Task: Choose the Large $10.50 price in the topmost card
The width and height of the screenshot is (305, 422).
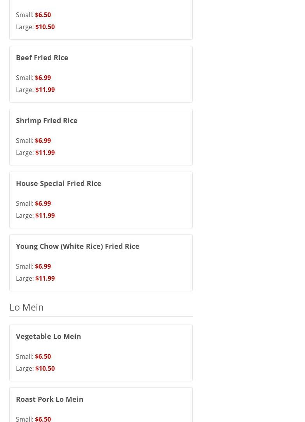Action: [x=45, y=27]
